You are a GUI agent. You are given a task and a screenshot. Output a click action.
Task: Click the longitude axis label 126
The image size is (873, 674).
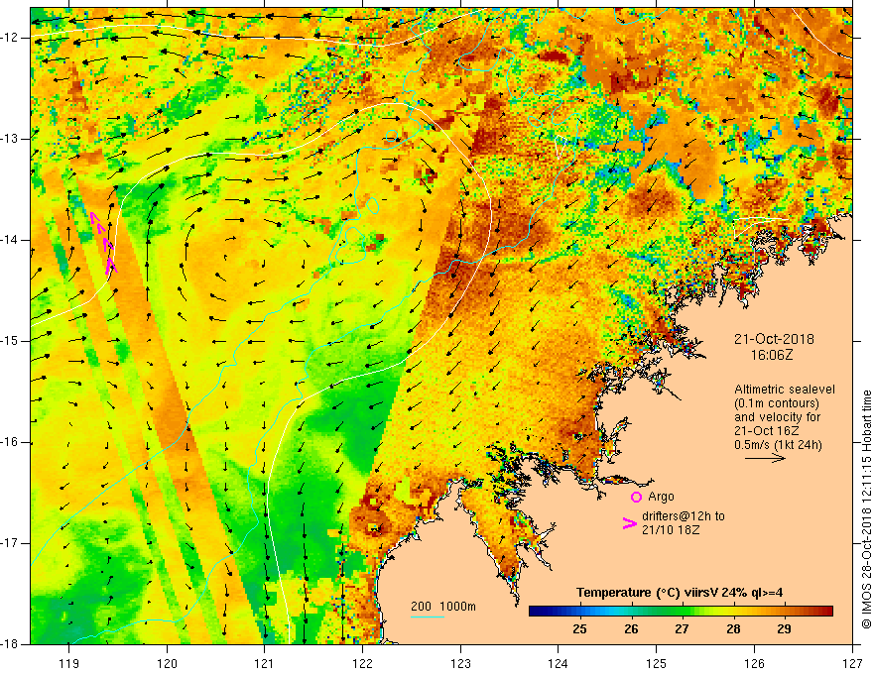(x=754, y=663)
